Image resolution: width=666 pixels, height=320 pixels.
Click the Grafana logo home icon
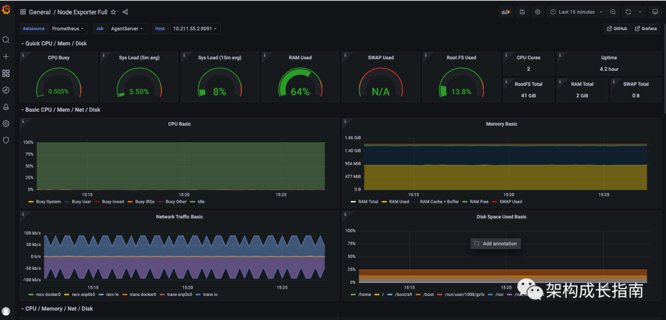click(6, 9)
